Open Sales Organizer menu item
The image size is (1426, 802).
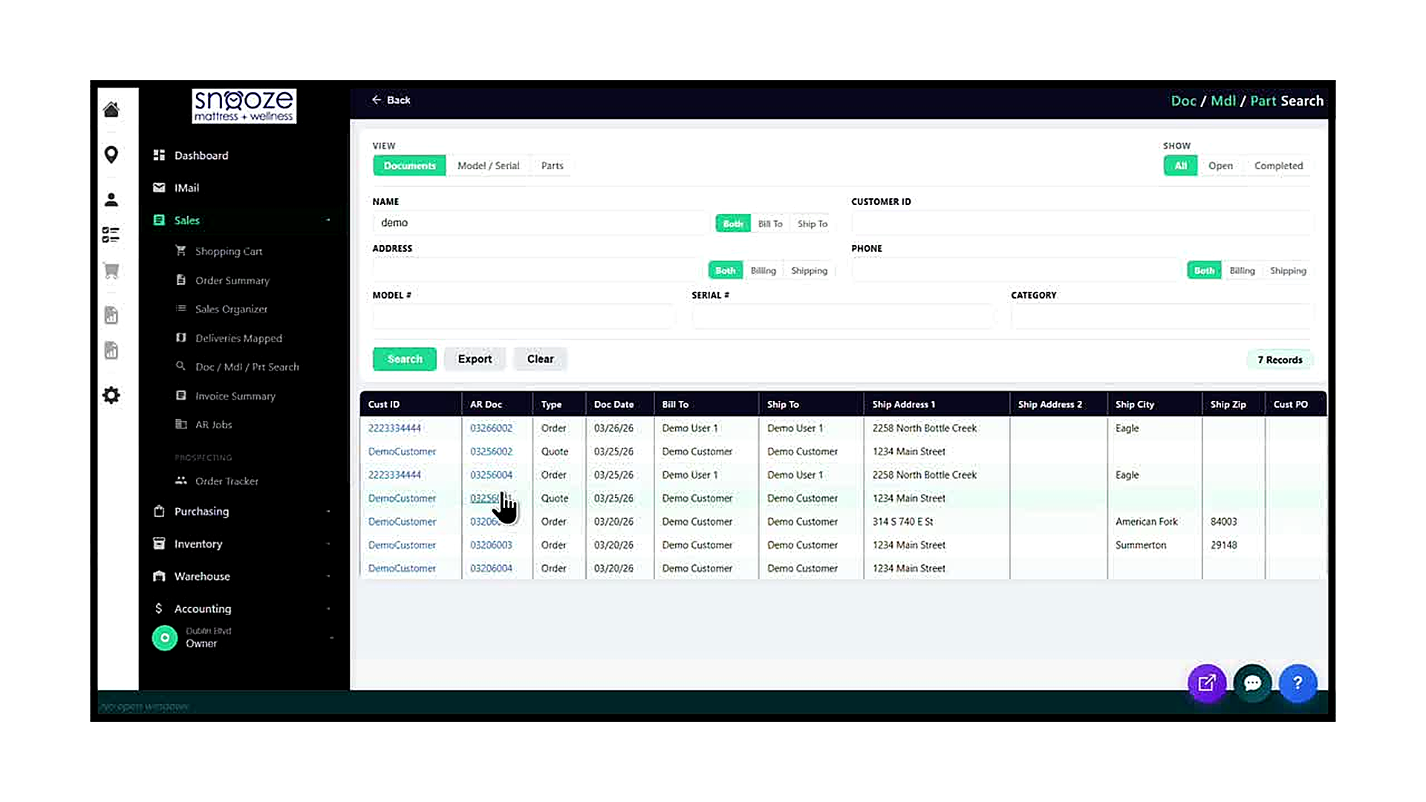coord(231,309)
